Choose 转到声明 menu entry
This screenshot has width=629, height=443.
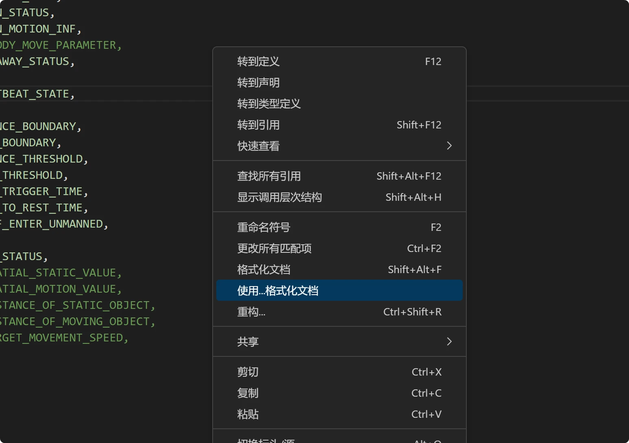tap(258, 83)
